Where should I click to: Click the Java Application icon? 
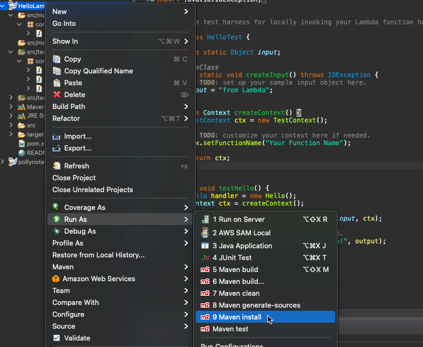(x=205, y=246)
